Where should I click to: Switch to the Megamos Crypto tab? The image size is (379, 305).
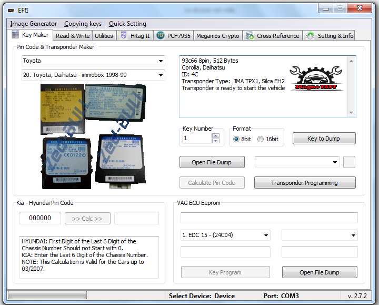(217, 36)
